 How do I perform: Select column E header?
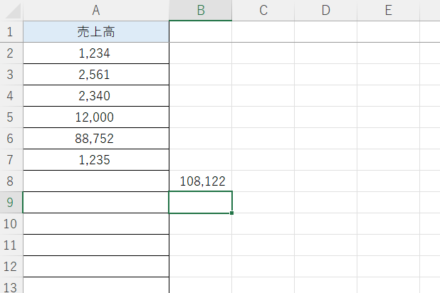click(x=388, y=11)
